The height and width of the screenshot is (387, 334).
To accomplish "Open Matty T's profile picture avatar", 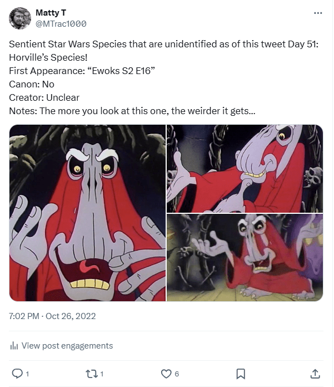I will (x=19, y=18).
